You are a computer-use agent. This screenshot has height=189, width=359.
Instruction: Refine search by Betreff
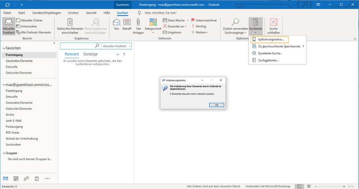(x=127, y=25)
